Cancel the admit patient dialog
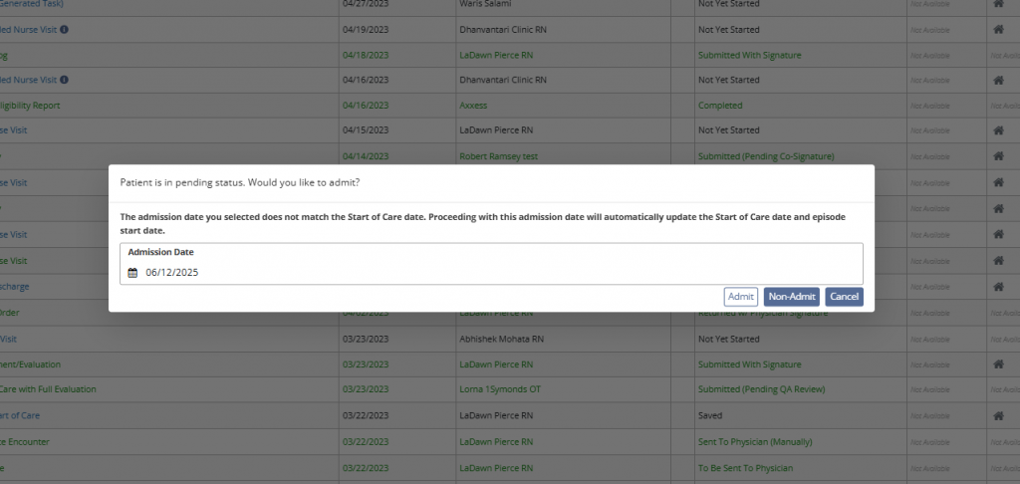 pos(844,297)
